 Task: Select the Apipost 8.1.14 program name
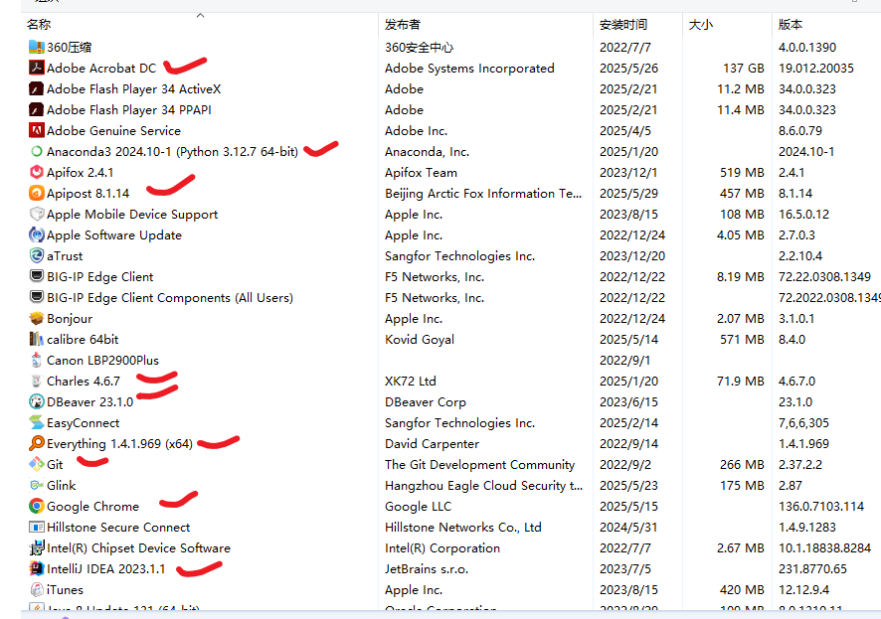(x=88, y=193)
